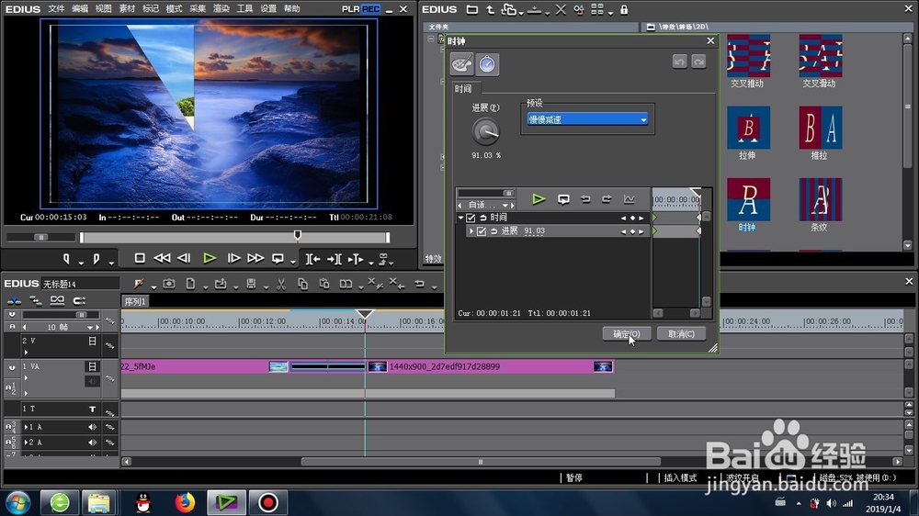Click the fast forward button in the player

click(255, 258)
